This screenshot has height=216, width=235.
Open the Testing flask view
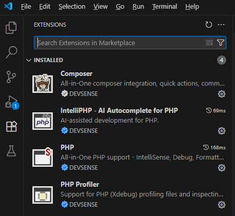(11, 151)
